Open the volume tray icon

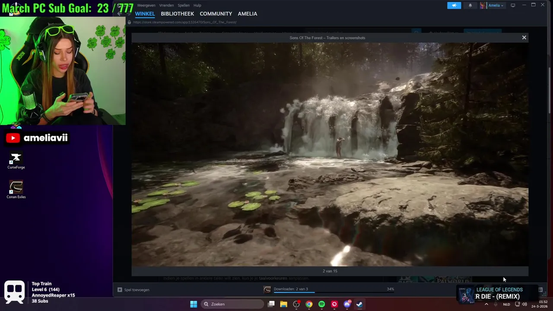tap(524, 304)
